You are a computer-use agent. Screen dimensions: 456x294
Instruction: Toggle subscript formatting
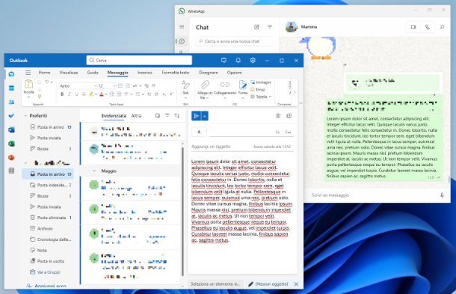(164, 94)
